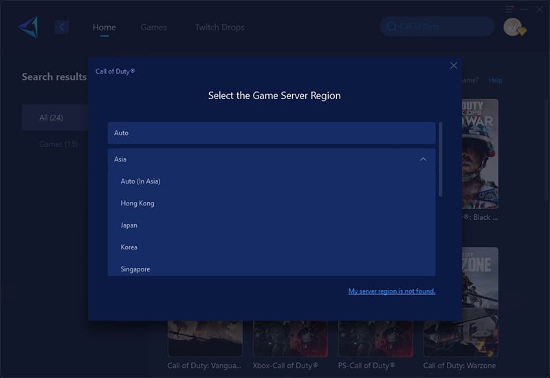Open the hamburger menu icon
550x378 pixels.
[x=509, y=10]
